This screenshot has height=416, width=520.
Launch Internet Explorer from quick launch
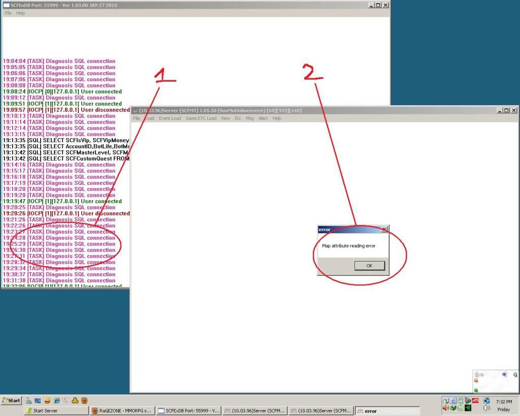tap(57, 401)
